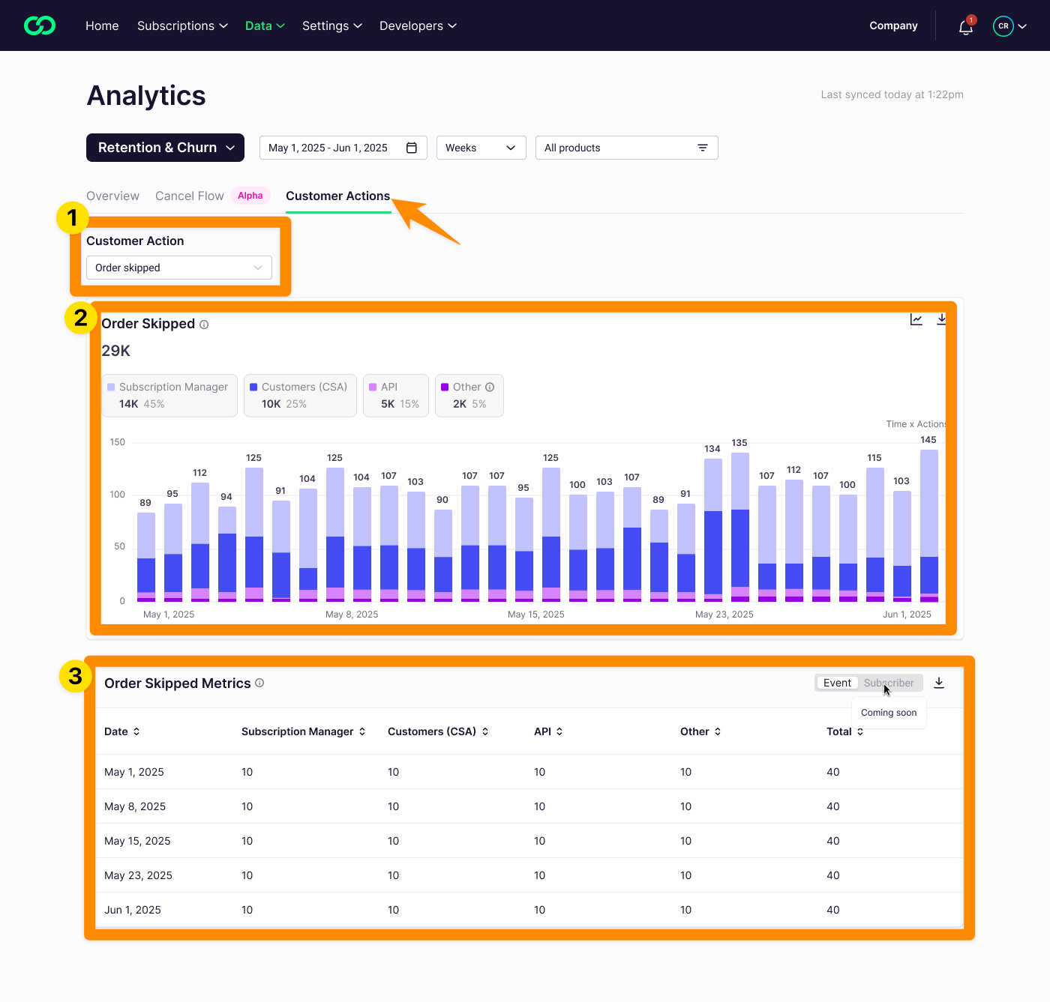This screenshot has width=1050, height=1002.
Task: Download the Order Skipped Metrics table
Action: click(x=939, y=683)
